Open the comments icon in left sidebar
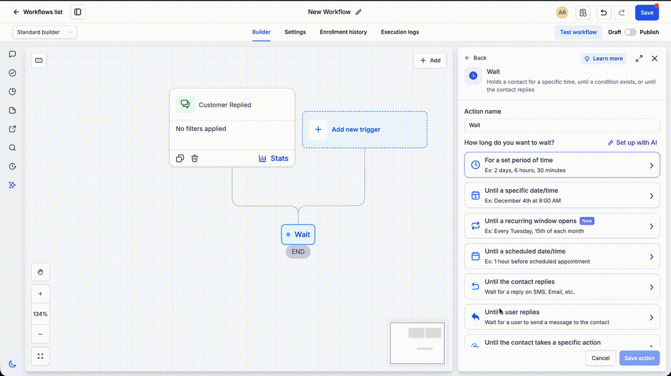Image resolution: width=671 pixels, height=376 pixels. click(x=12, y=54)
